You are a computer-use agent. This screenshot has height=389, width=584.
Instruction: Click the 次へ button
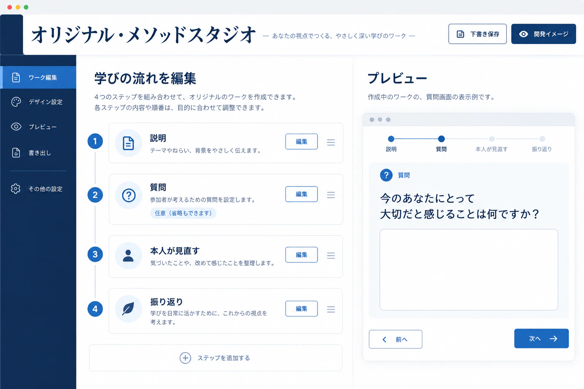(541, 338)
